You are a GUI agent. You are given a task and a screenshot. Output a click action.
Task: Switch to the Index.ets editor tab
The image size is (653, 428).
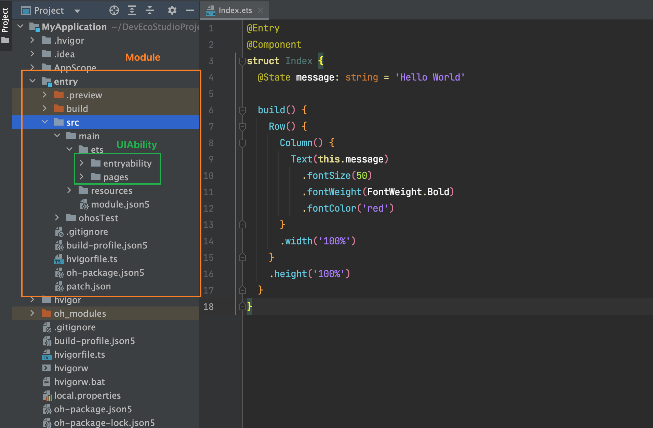(x=235, y=11)
